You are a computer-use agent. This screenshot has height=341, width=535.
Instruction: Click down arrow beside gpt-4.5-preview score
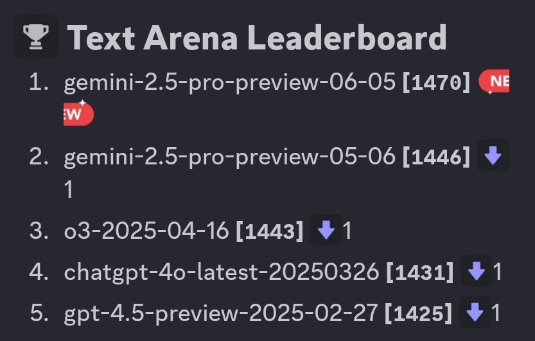point(475,312)
